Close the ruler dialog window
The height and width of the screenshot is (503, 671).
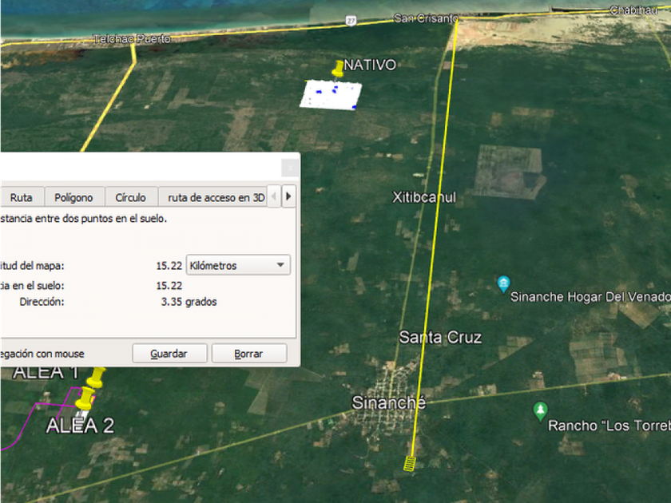[290, 168]
